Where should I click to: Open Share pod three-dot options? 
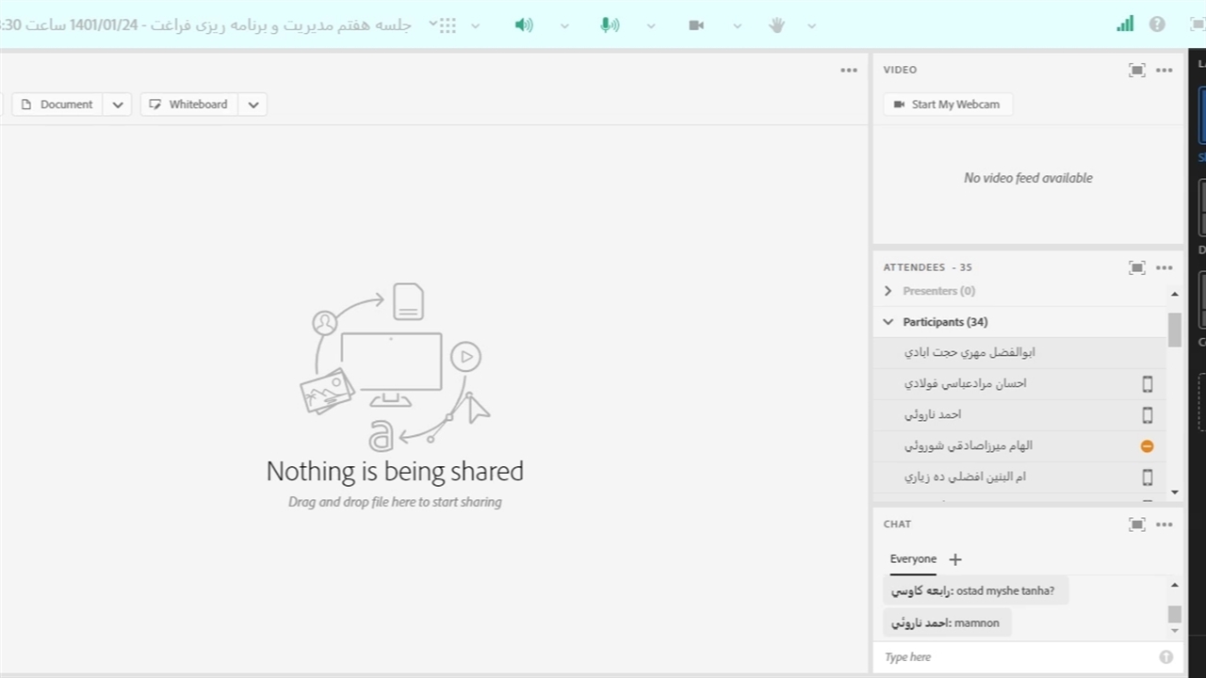click(x=849, y=70)
